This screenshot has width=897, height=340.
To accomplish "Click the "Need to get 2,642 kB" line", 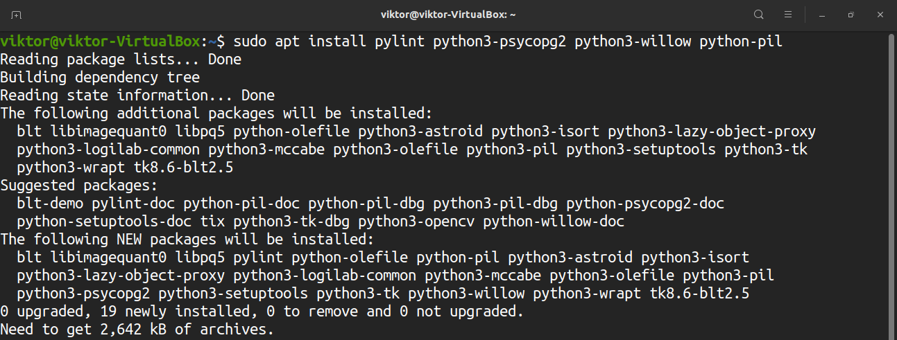I will (x=137, y=330).
